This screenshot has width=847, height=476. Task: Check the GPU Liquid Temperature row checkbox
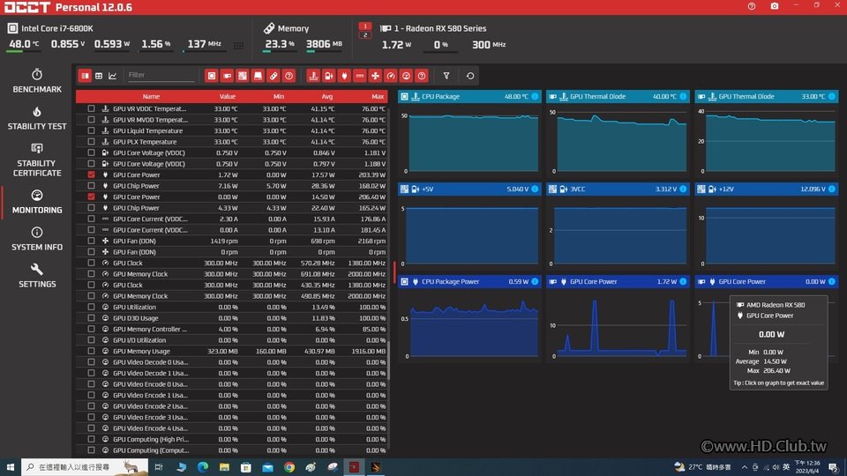(91, 130)
